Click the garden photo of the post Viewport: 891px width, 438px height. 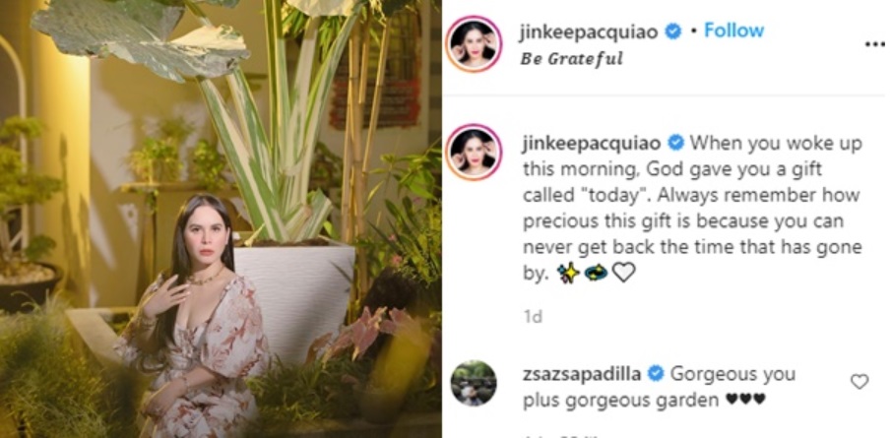pos(222,219)
